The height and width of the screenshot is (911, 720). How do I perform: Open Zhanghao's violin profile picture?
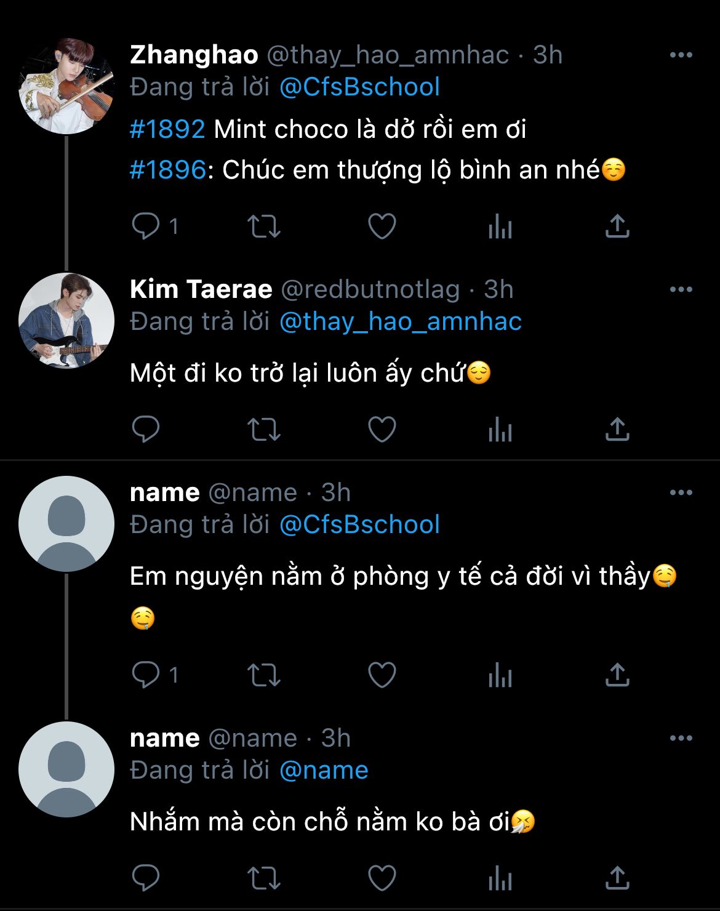(x=66, y=86)
